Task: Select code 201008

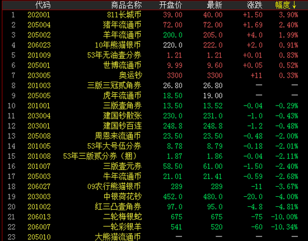Action: point(39,157)
